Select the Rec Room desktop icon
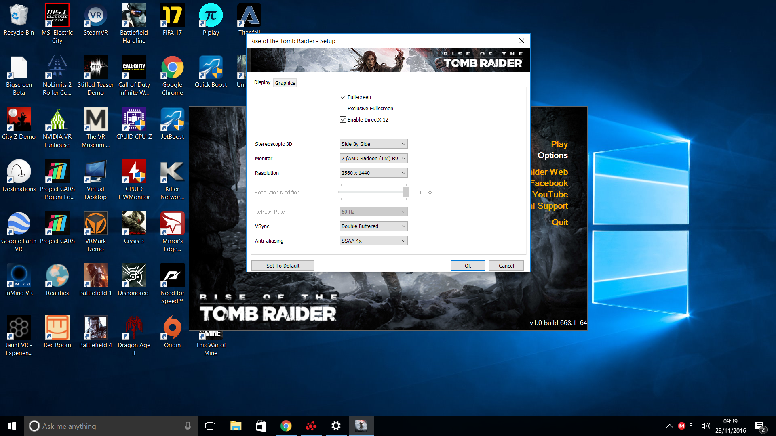This screenshot has height=436, width=776. [x=57, y=332]
